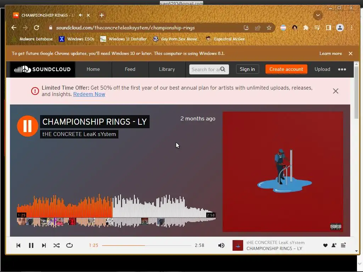Dismiss the Limited Time Offer banner
Screen dimensions: 363x272
pyautogui.click(x=336, y=91)
